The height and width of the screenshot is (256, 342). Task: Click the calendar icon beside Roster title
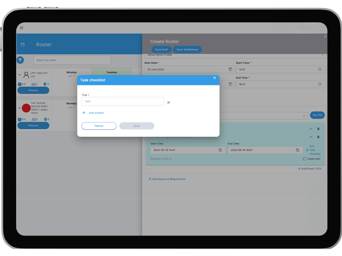tap(23, 44)
